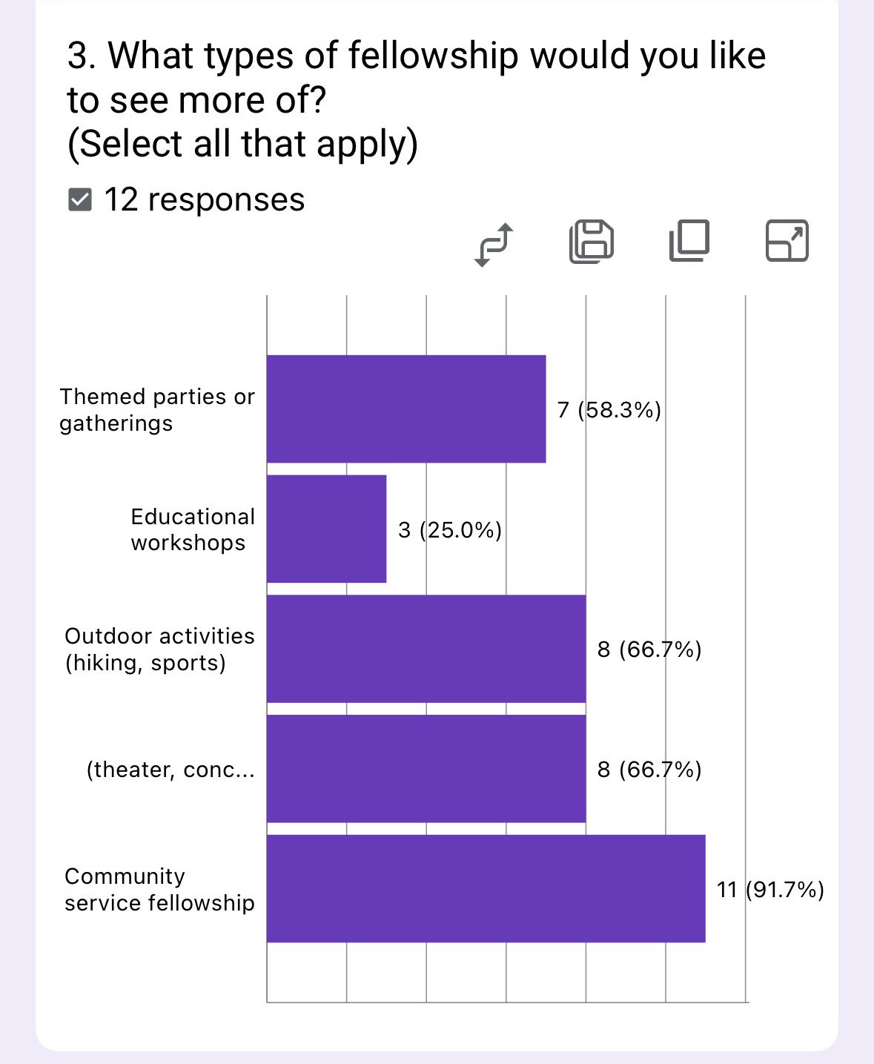
Task: Click the "Outdoor activities (hiking, sports)" label
Action: tap(159, 649)
